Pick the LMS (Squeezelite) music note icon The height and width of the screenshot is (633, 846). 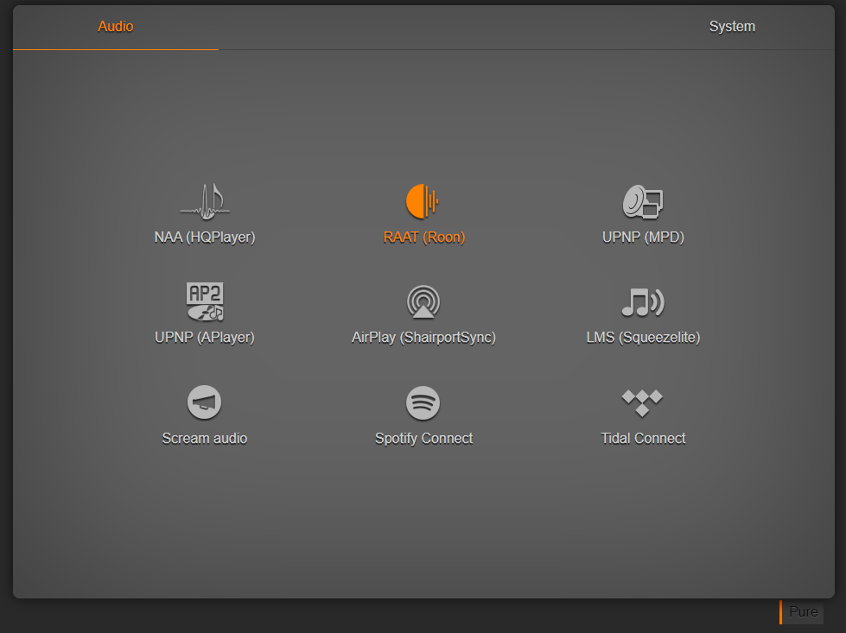click(x=643, y=302)
